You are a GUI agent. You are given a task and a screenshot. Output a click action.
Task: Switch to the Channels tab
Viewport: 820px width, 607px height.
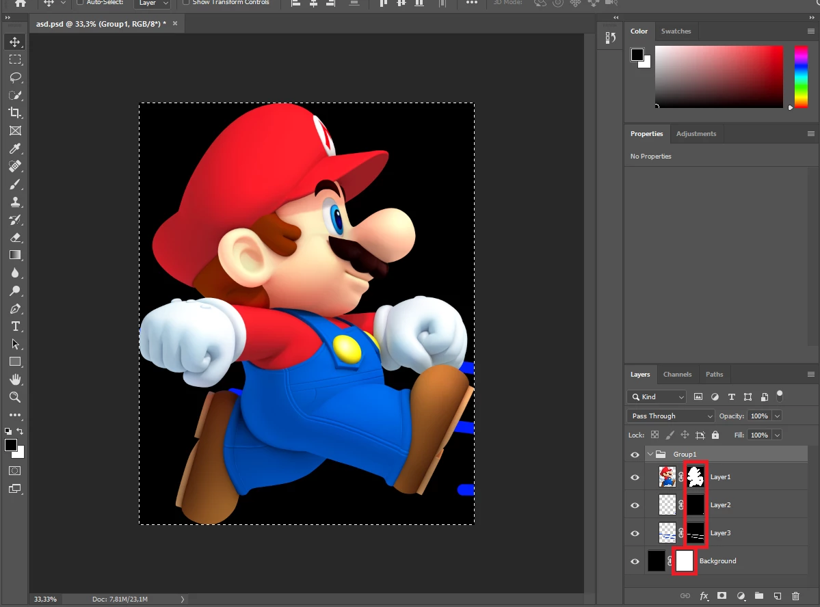coord(677,375)
